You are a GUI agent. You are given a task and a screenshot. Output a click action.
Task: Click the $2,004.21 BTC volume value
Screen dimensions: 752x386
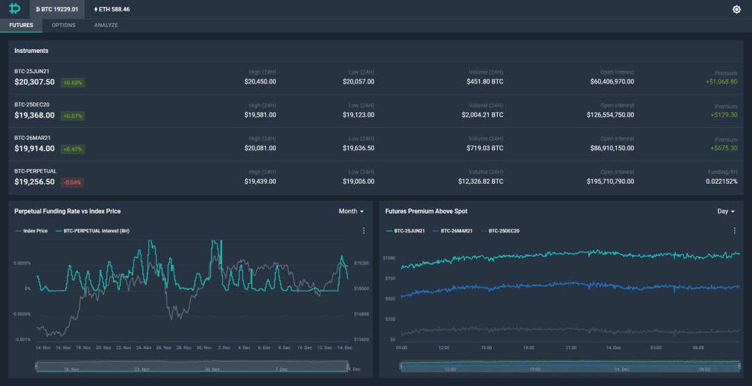483,115
